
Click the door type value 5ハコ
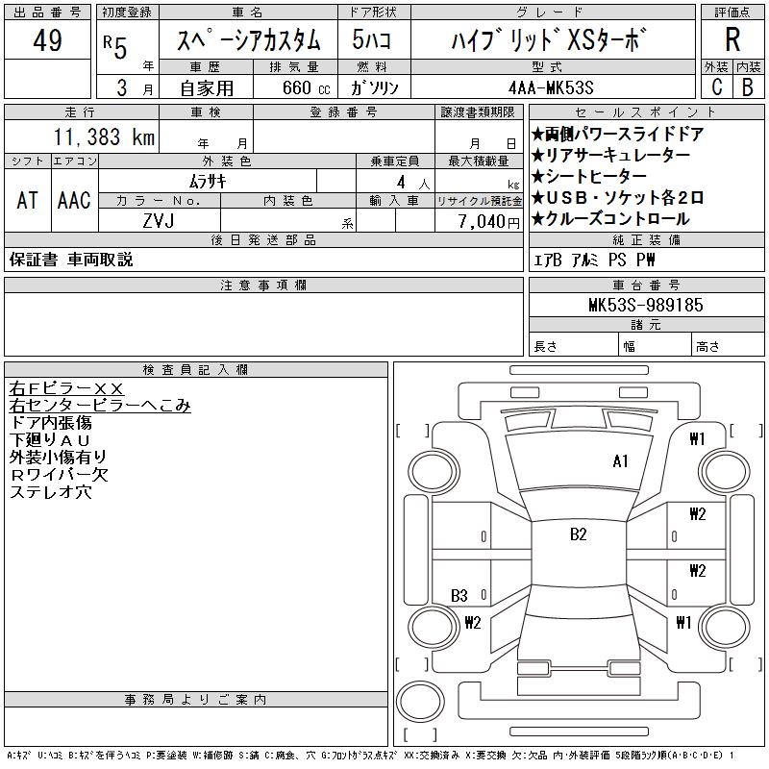[x=371, y=39]
